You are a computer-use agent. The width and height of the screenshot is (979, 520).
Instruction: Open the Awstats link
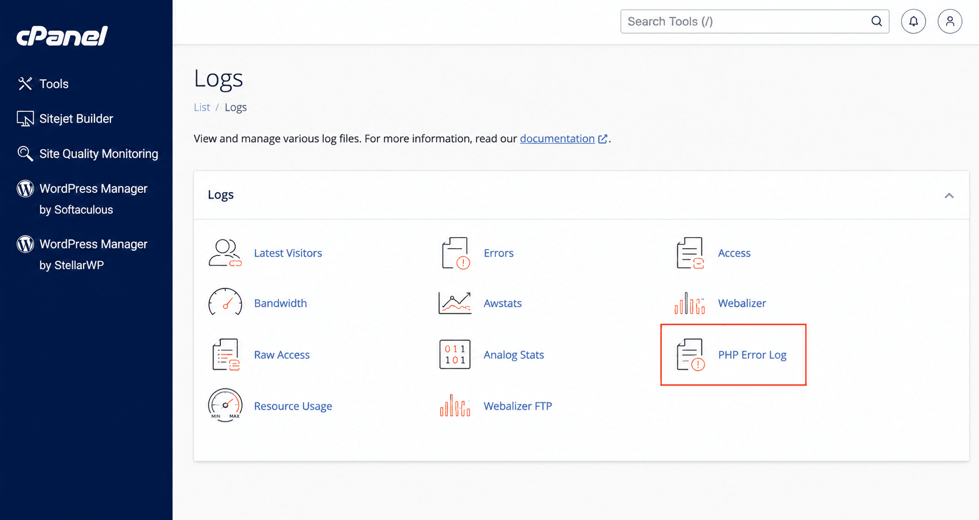pyautogui.click(x=503, y=303)
